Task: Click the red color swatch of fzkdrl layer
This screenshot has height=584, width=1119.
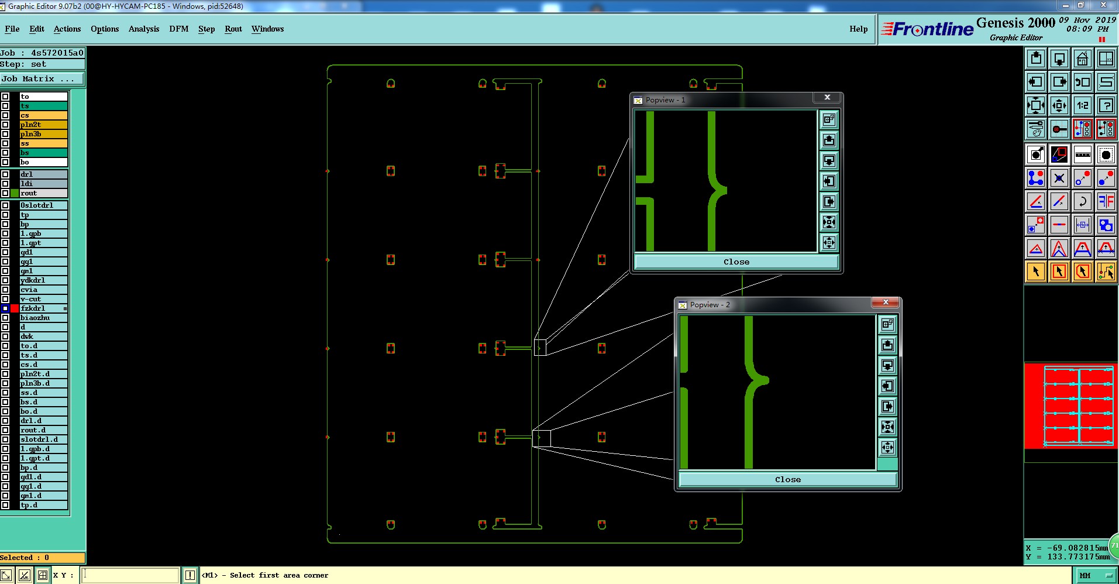Action: 15,308
